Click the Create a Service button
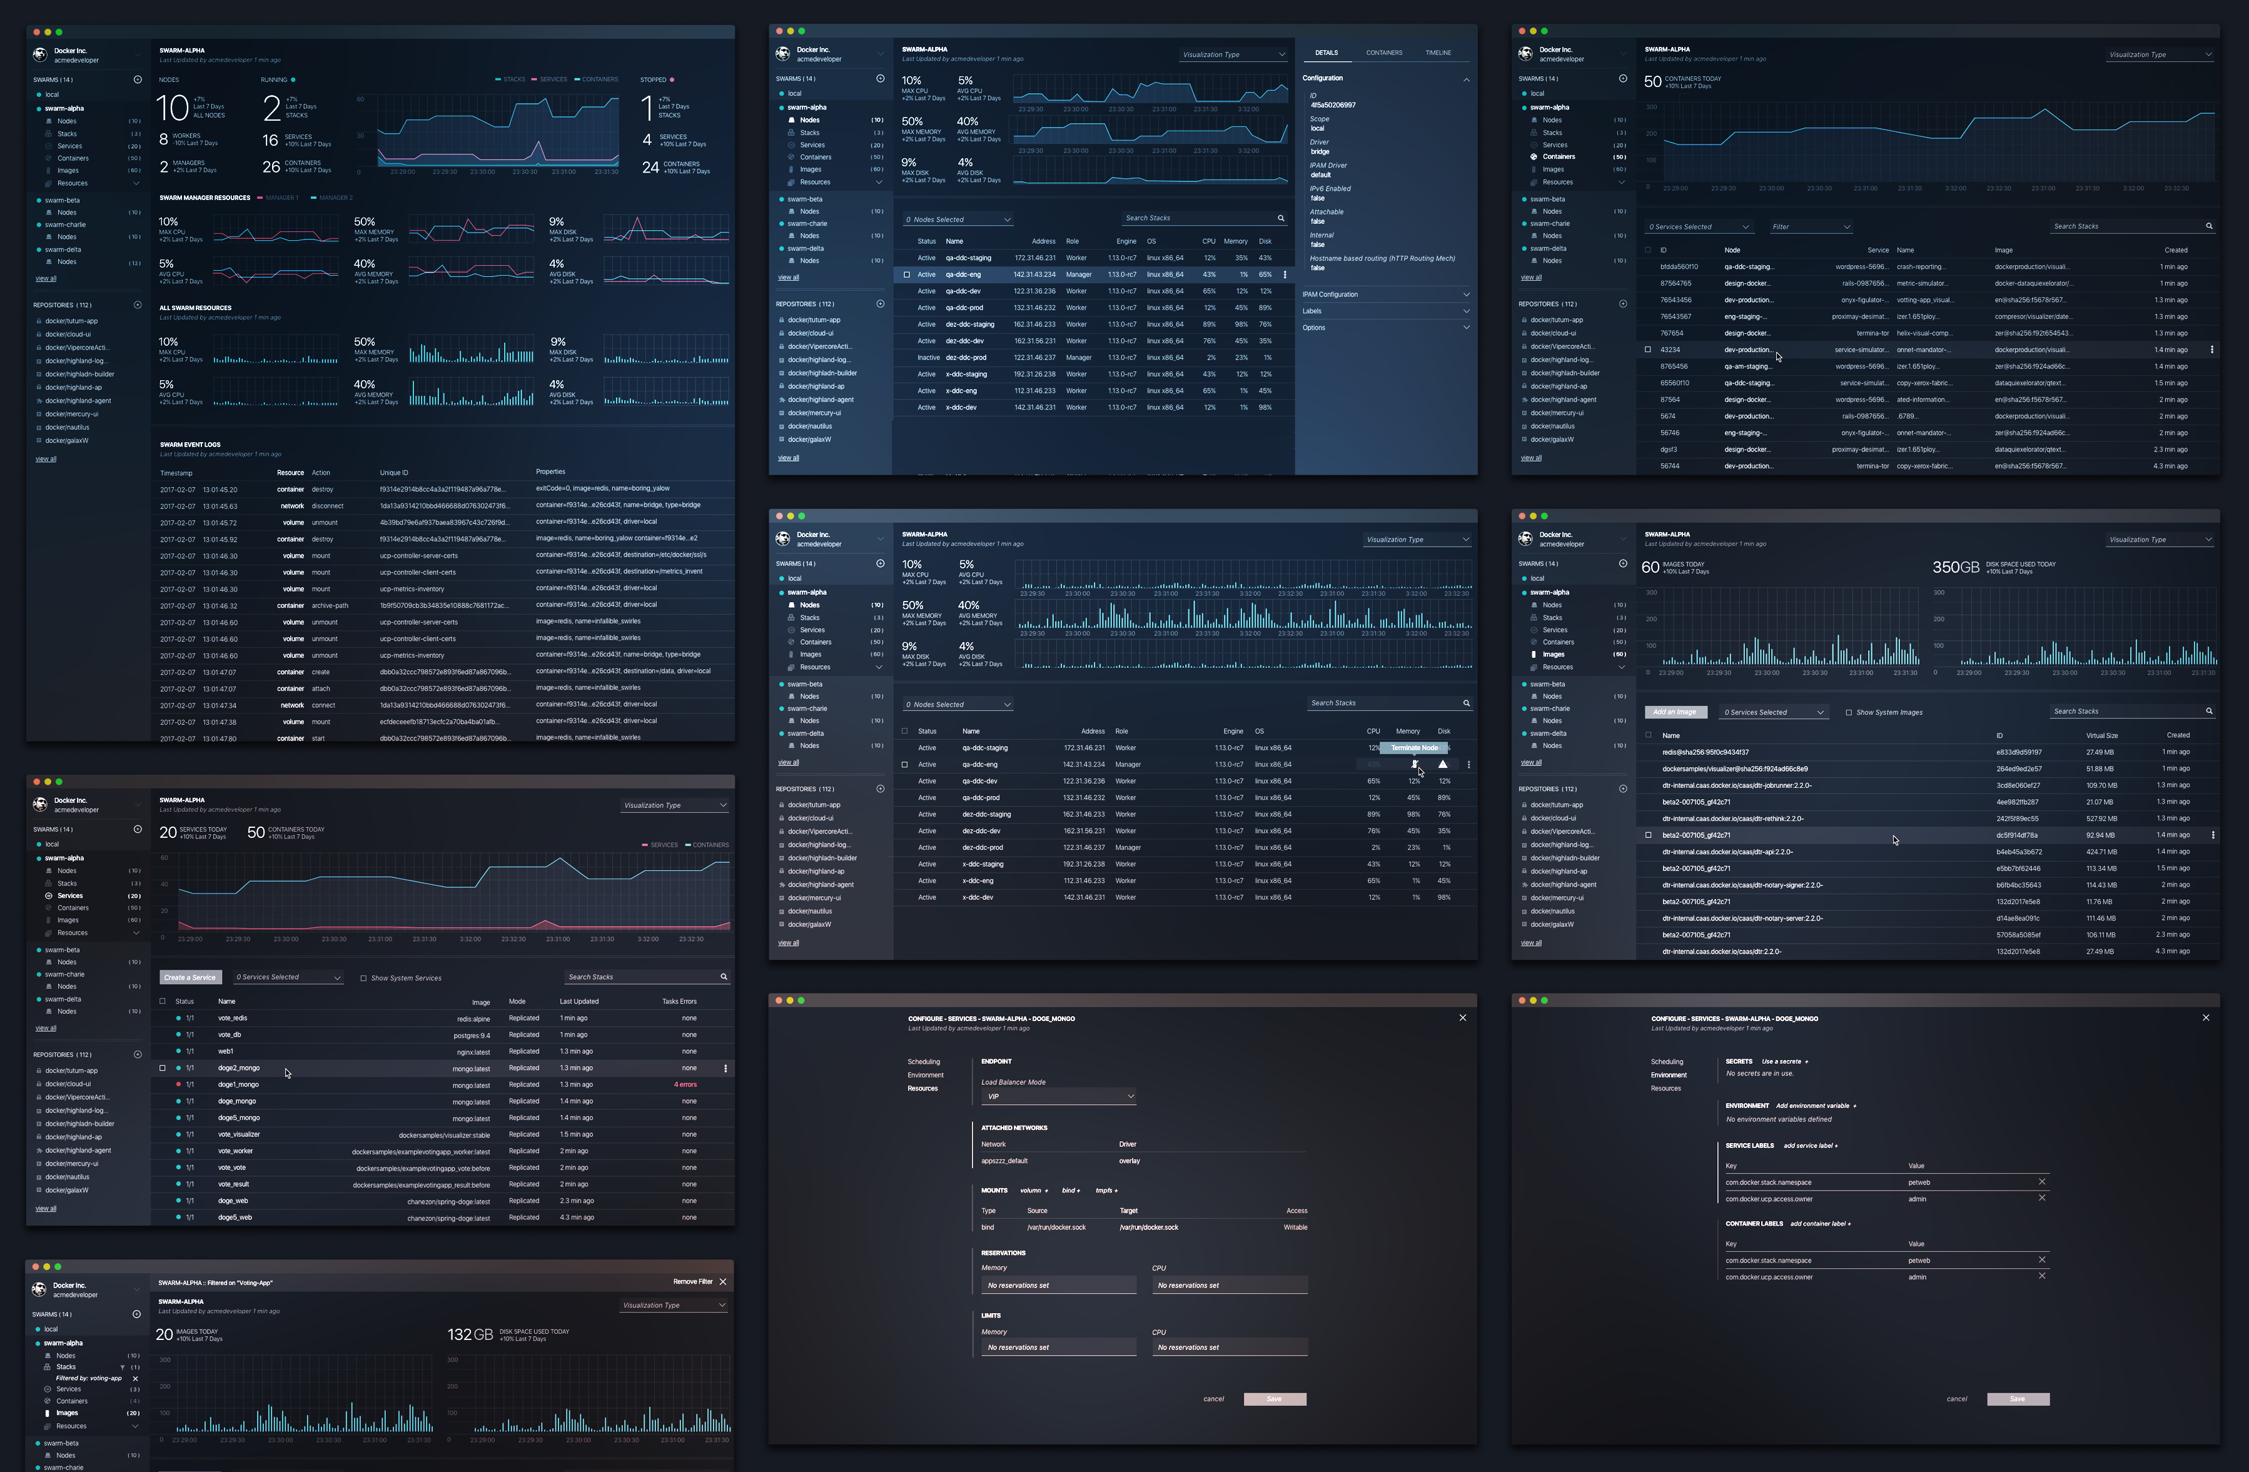 [190, 978]
